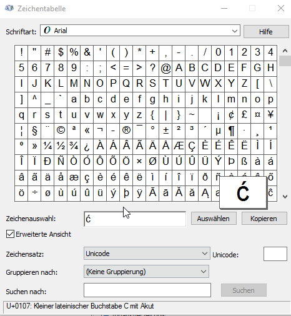Focus the Unicode code input box
291x316 pixels.
pos(275,254)
